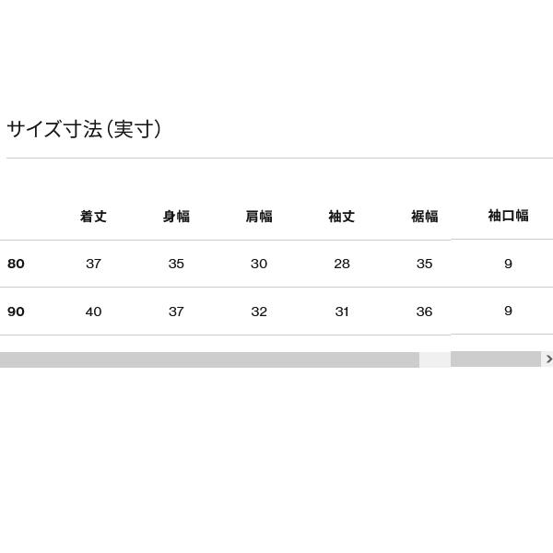The width and height of the screenshot is (553, 553).
Task: Click the 身幅 value 37 for size 90
Action: coord(176,312)
